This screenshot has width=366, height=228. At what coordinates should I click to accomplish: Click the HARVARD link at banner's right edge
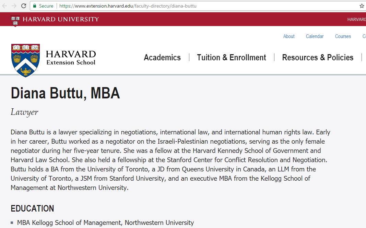click(x=357, y=20)
